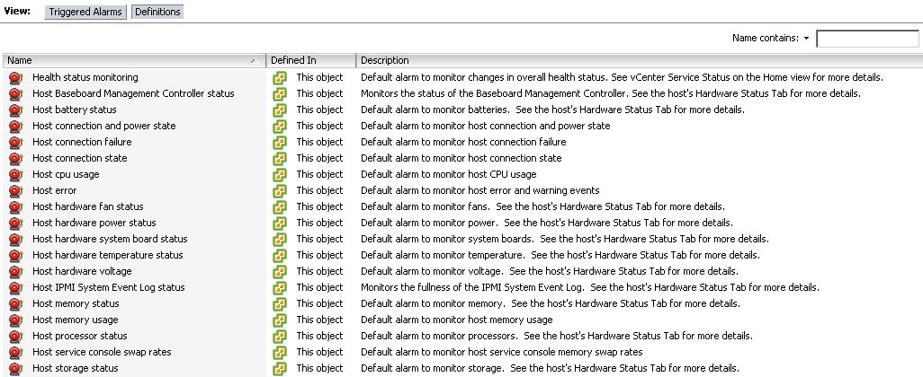The image size is (923, 377).
Task: Click alarm icon for Host cpu usage
Action: [16, 174]
